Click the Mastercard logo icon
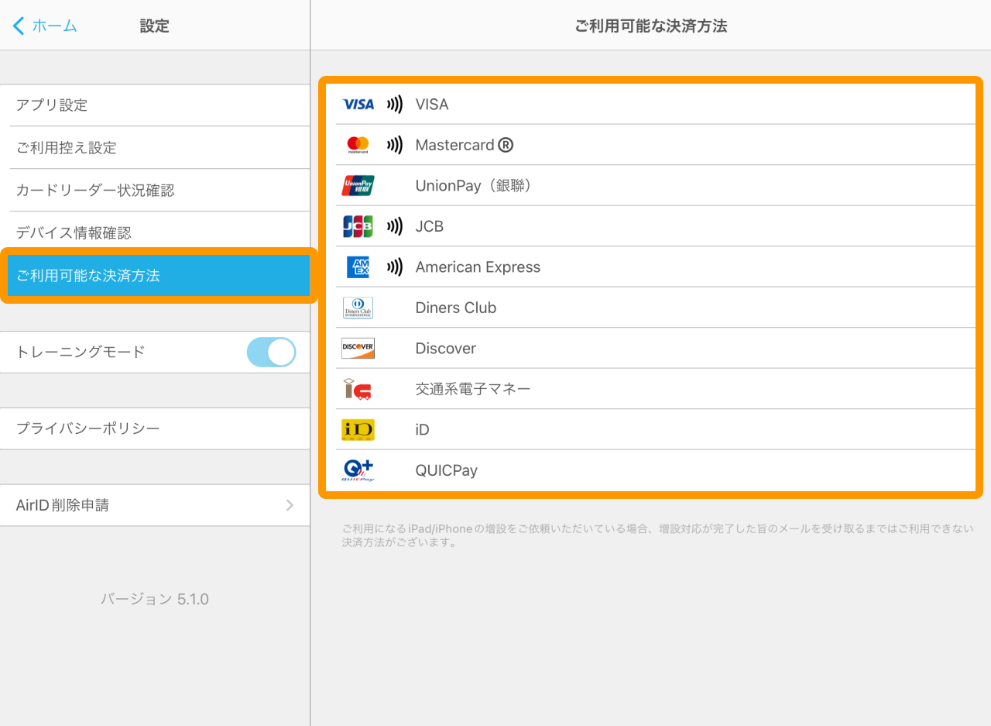 pos(358,145)
